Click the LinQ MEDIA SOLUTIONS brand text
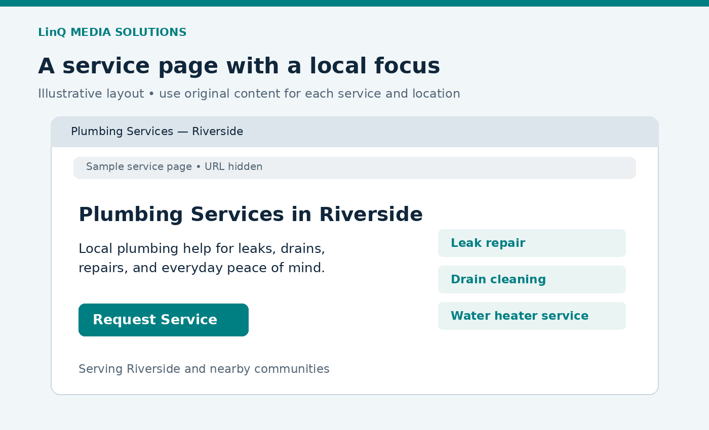709x430 pixels. coord(112,32)
